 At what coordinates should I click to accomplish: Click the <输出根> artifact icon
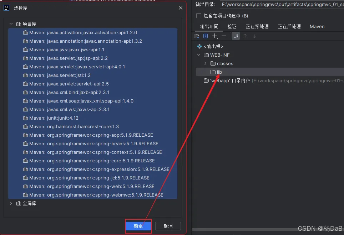199,46
